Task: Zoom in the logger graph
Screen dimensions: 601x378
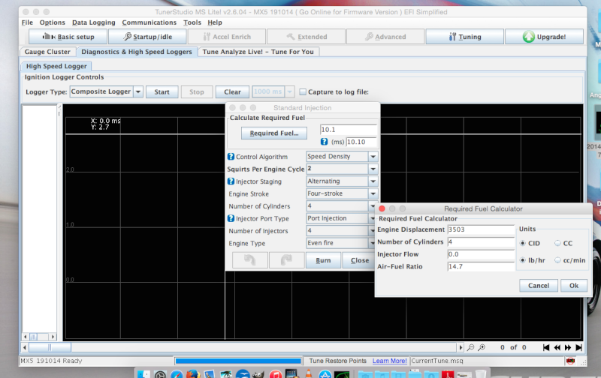Action: click(x=482, y=347)
